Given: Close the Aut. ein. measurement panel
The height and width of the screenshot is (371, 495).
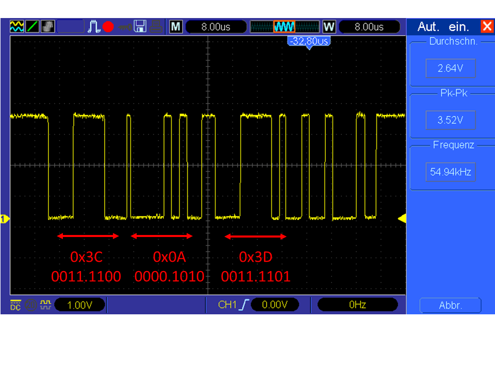Looking at the screenshot, I should tap(486, 26).
